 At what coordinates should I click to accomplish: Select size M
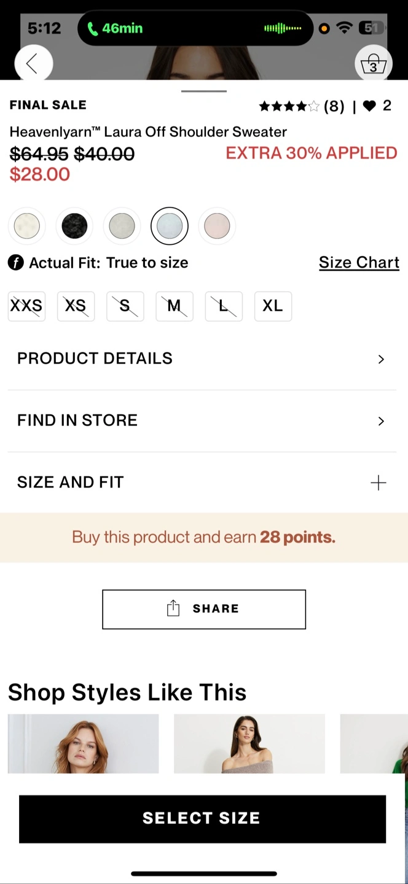point(175,306)
